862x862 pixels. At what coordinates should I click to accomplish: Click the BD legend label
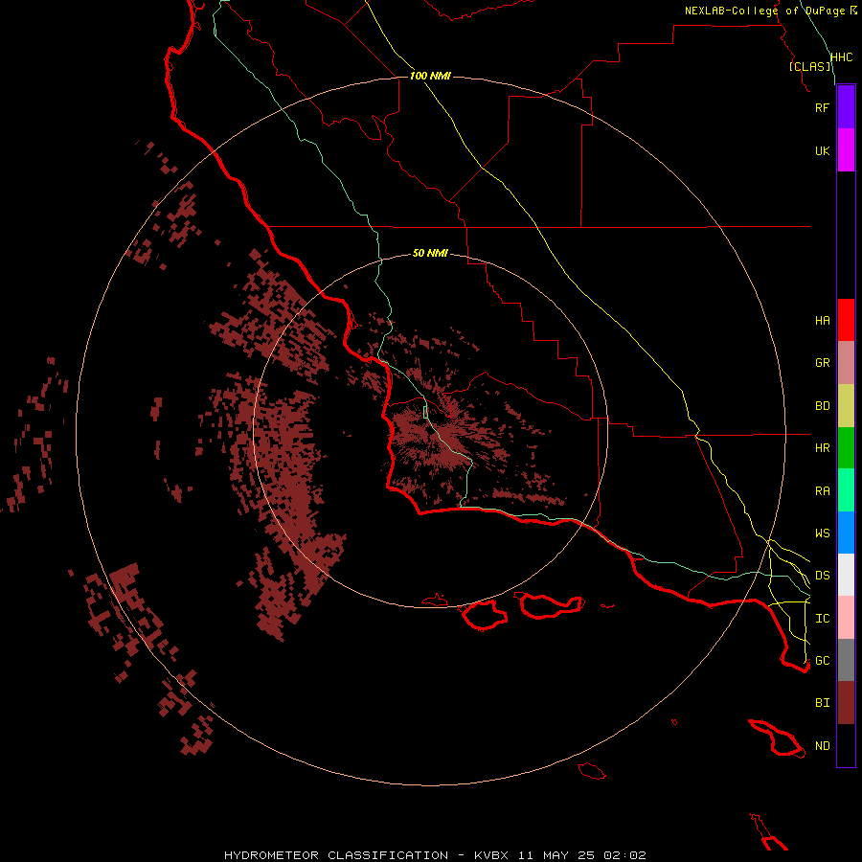tap(822, 406)
